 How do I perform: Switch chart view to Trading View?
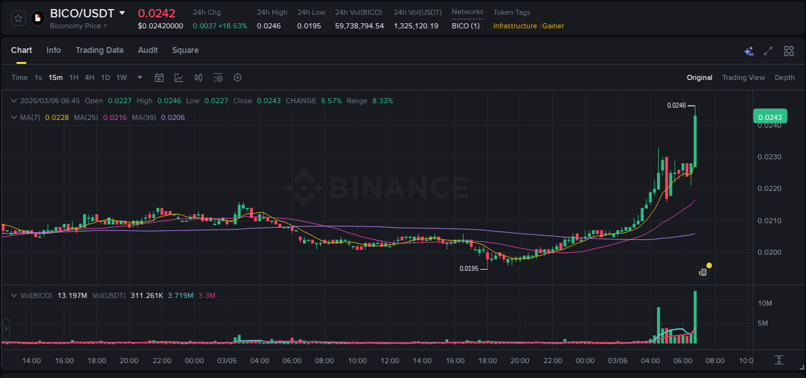pos(743,77)
